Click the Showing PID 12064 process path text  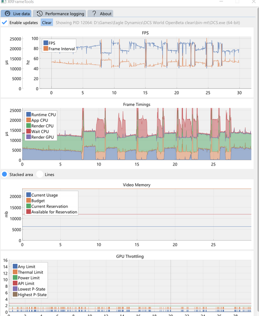tap(148, 23)
